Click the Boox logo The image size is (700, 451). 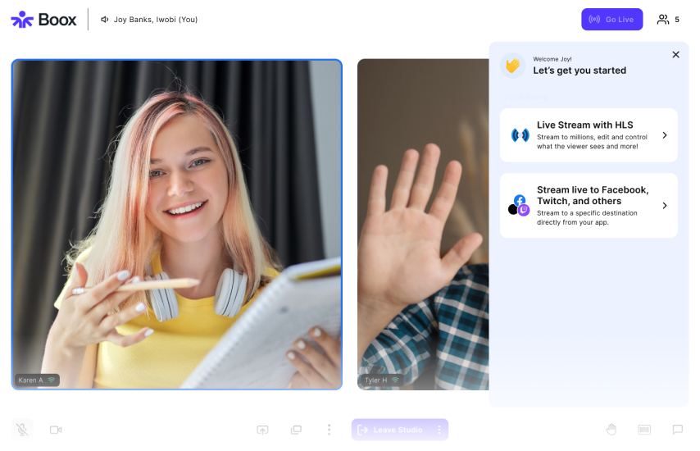(x=43, y=20)
